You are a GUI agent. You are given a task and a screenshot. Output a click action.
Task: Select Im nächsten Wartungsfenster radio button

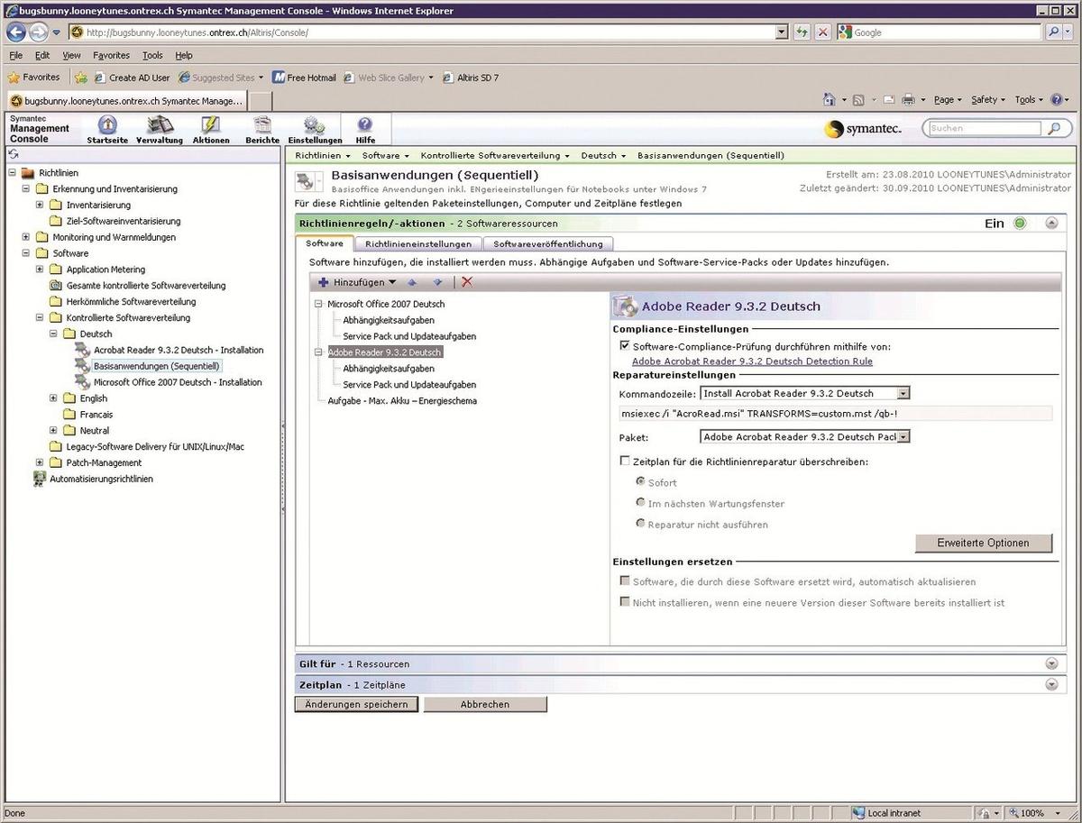pos(641,503)
